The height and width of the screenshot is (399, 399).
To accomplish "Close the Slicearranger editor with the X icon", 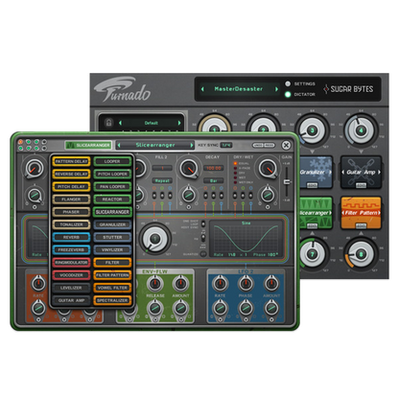I will click(x=286, y=146).
